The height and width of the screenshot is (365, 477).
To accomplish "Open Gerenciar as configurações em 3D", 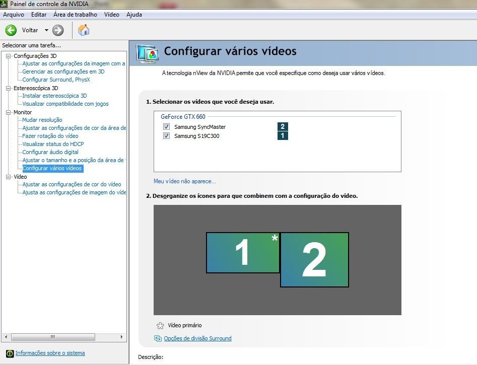I will coord(63,71).
